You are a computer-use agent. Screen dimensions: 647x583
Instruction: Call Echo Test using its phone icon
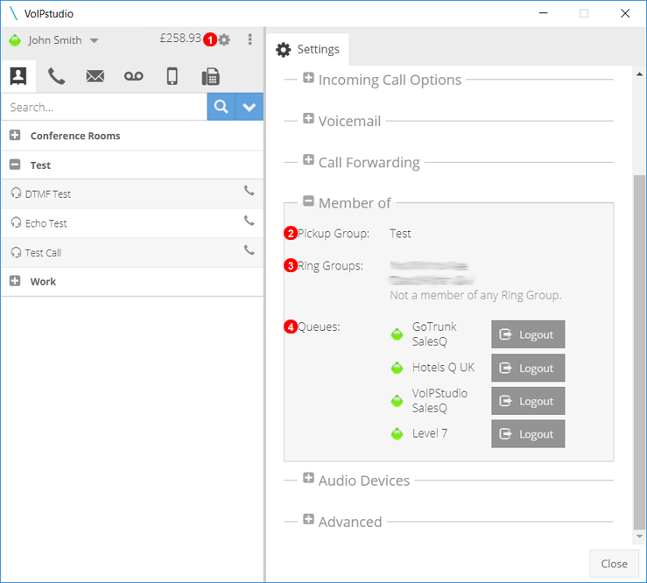[249, 221]
